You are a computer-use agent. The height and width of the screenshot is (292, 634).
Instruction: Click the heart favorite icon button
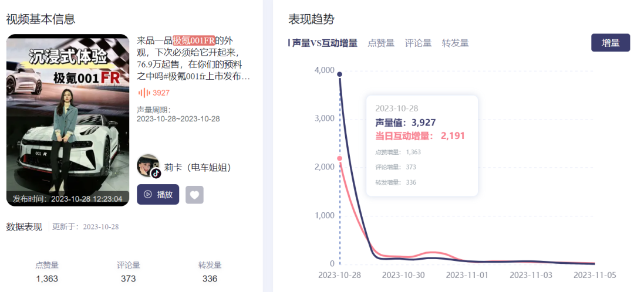point(194,195)
